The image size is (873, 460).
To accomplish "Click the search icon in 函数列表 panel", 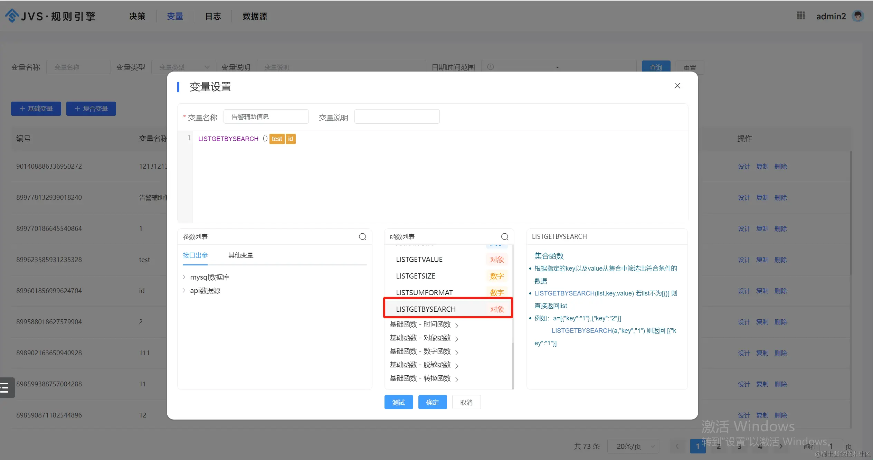I will click(504, 237).
